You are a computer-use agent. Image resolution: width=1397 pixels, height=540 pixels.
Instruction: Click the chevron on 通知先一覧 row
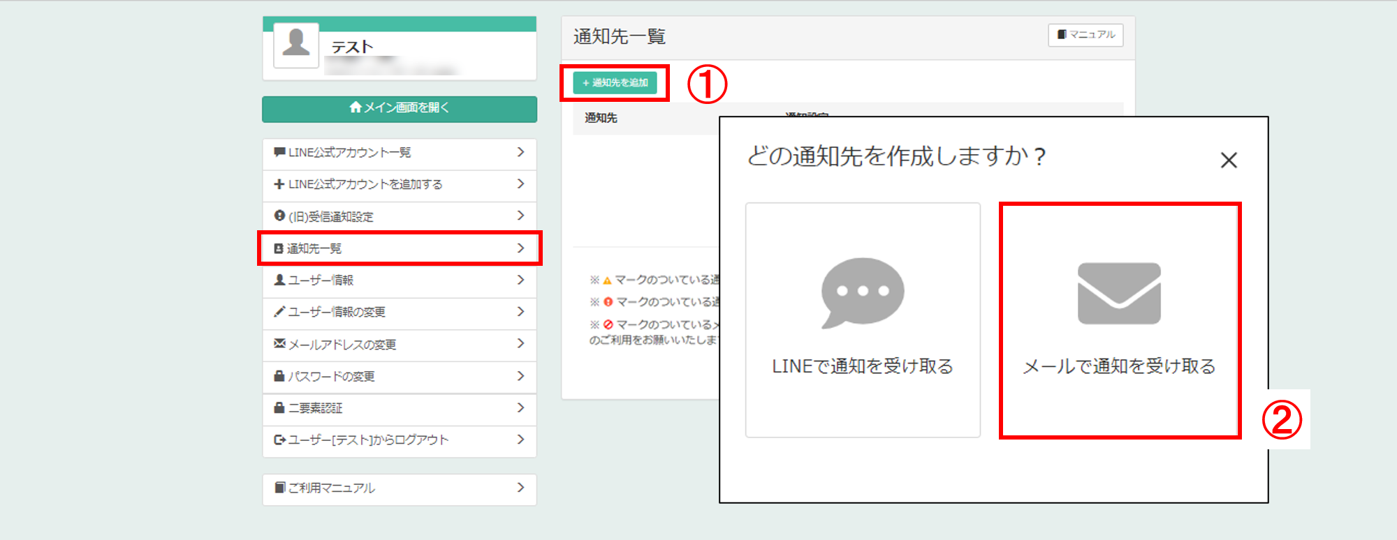520,248
